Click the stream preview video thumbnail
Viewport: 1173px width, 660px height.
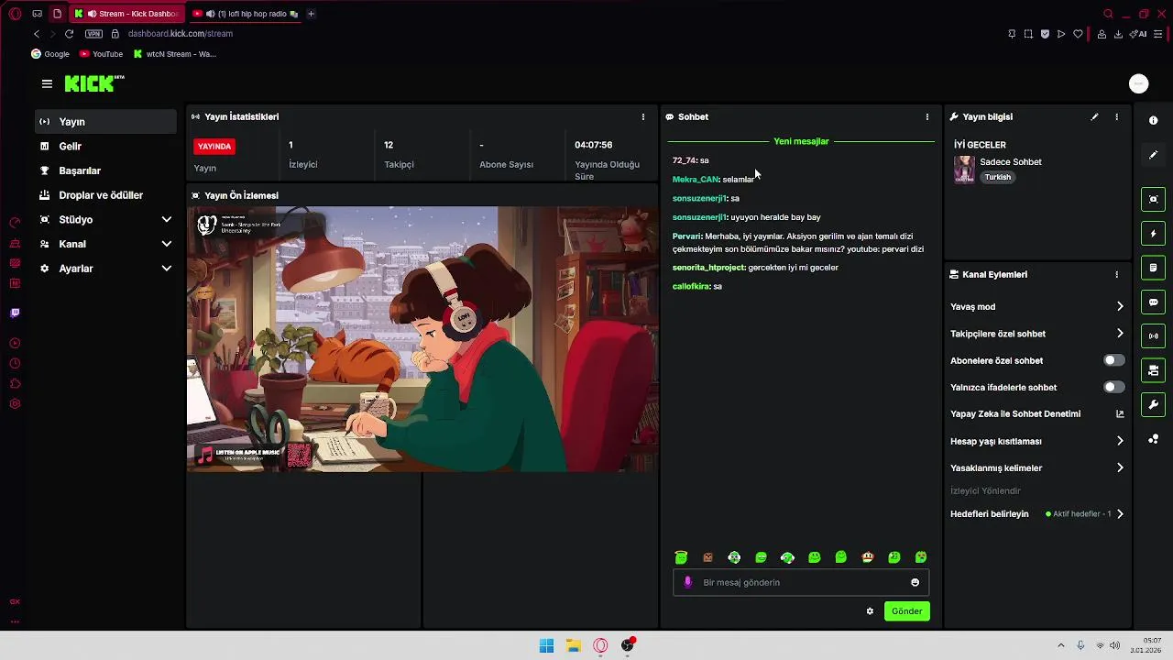[x=422, y=339]
